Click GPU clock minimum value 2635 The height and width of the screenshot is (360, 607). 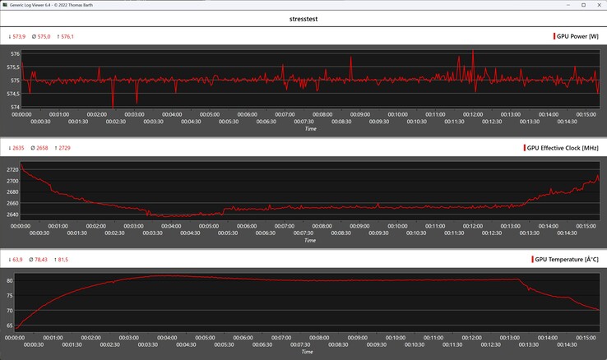pyautogui.click(x=16, y=148)
